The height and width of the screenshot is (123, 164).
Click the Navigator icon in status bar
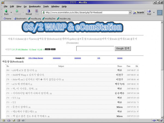click(x=4, y=121)
